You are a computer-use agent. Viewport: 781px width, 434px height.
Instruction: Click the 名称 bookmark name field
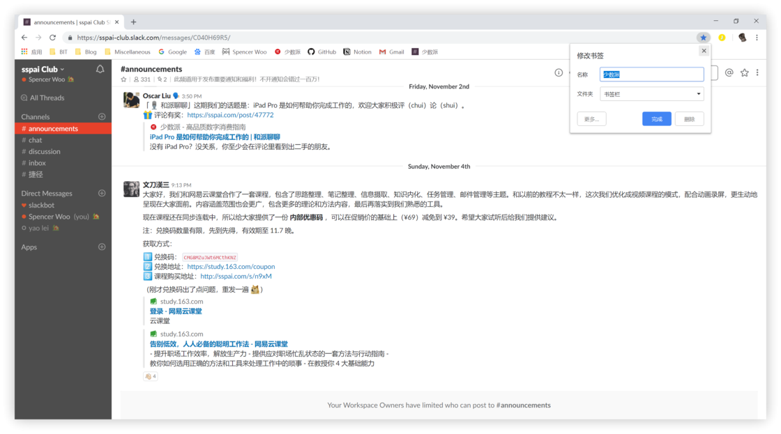pos(651,75)
